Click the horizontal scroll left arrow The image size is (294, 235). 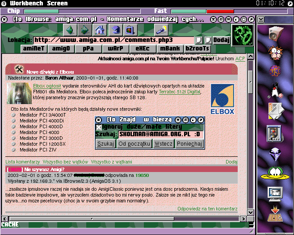pos(5,218)
